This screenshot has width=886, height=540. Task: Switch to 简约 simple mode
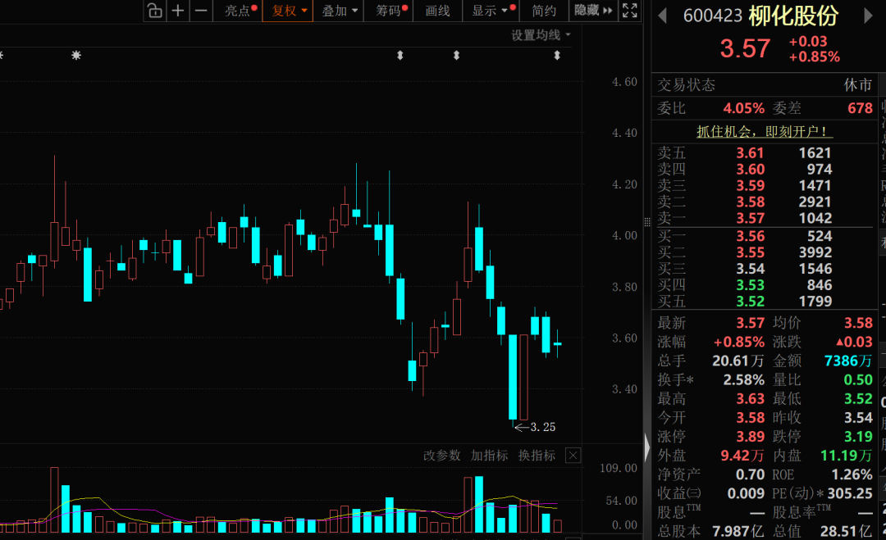coord(543,11)
